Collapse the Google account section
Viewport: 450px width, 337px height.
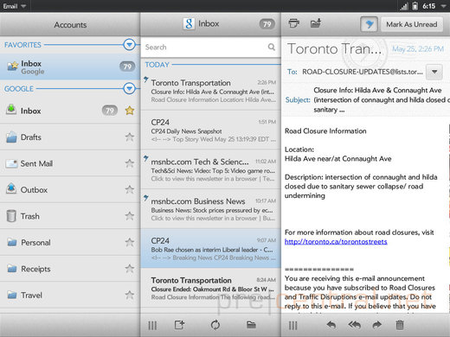pyautogui.click(x=129, y=88)
